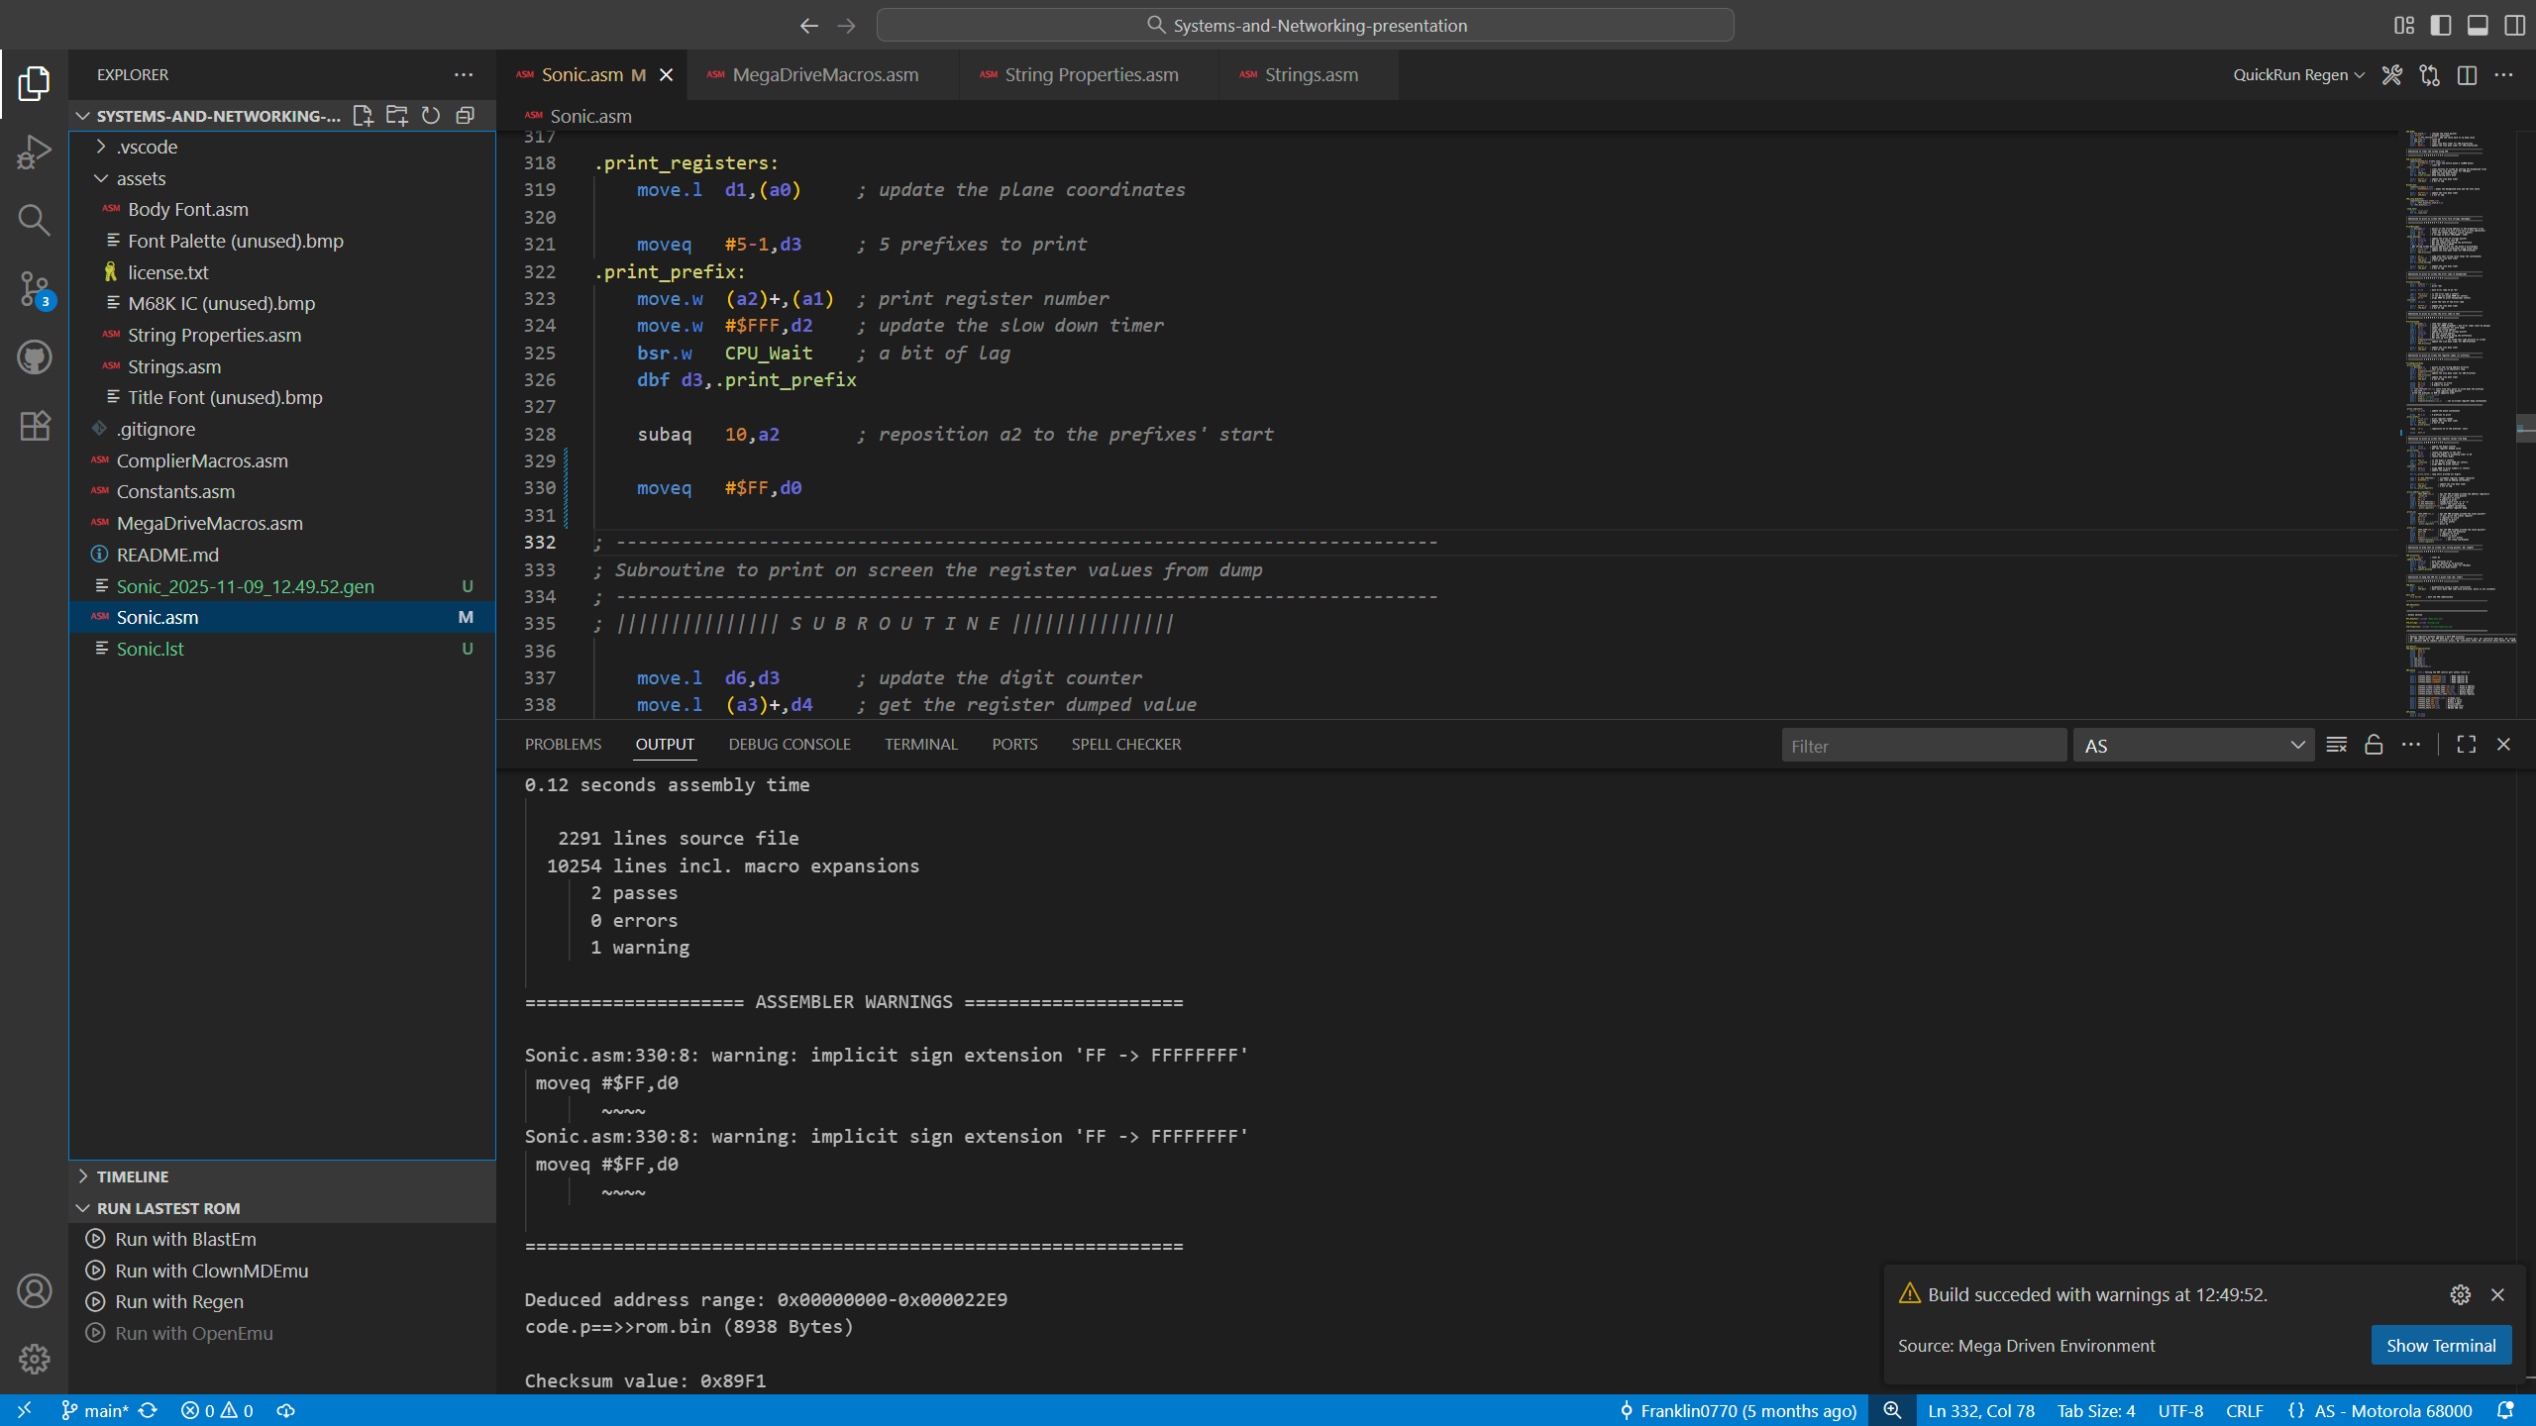
Task: Open the Run and Debug view
Action: tap(34, 152)
